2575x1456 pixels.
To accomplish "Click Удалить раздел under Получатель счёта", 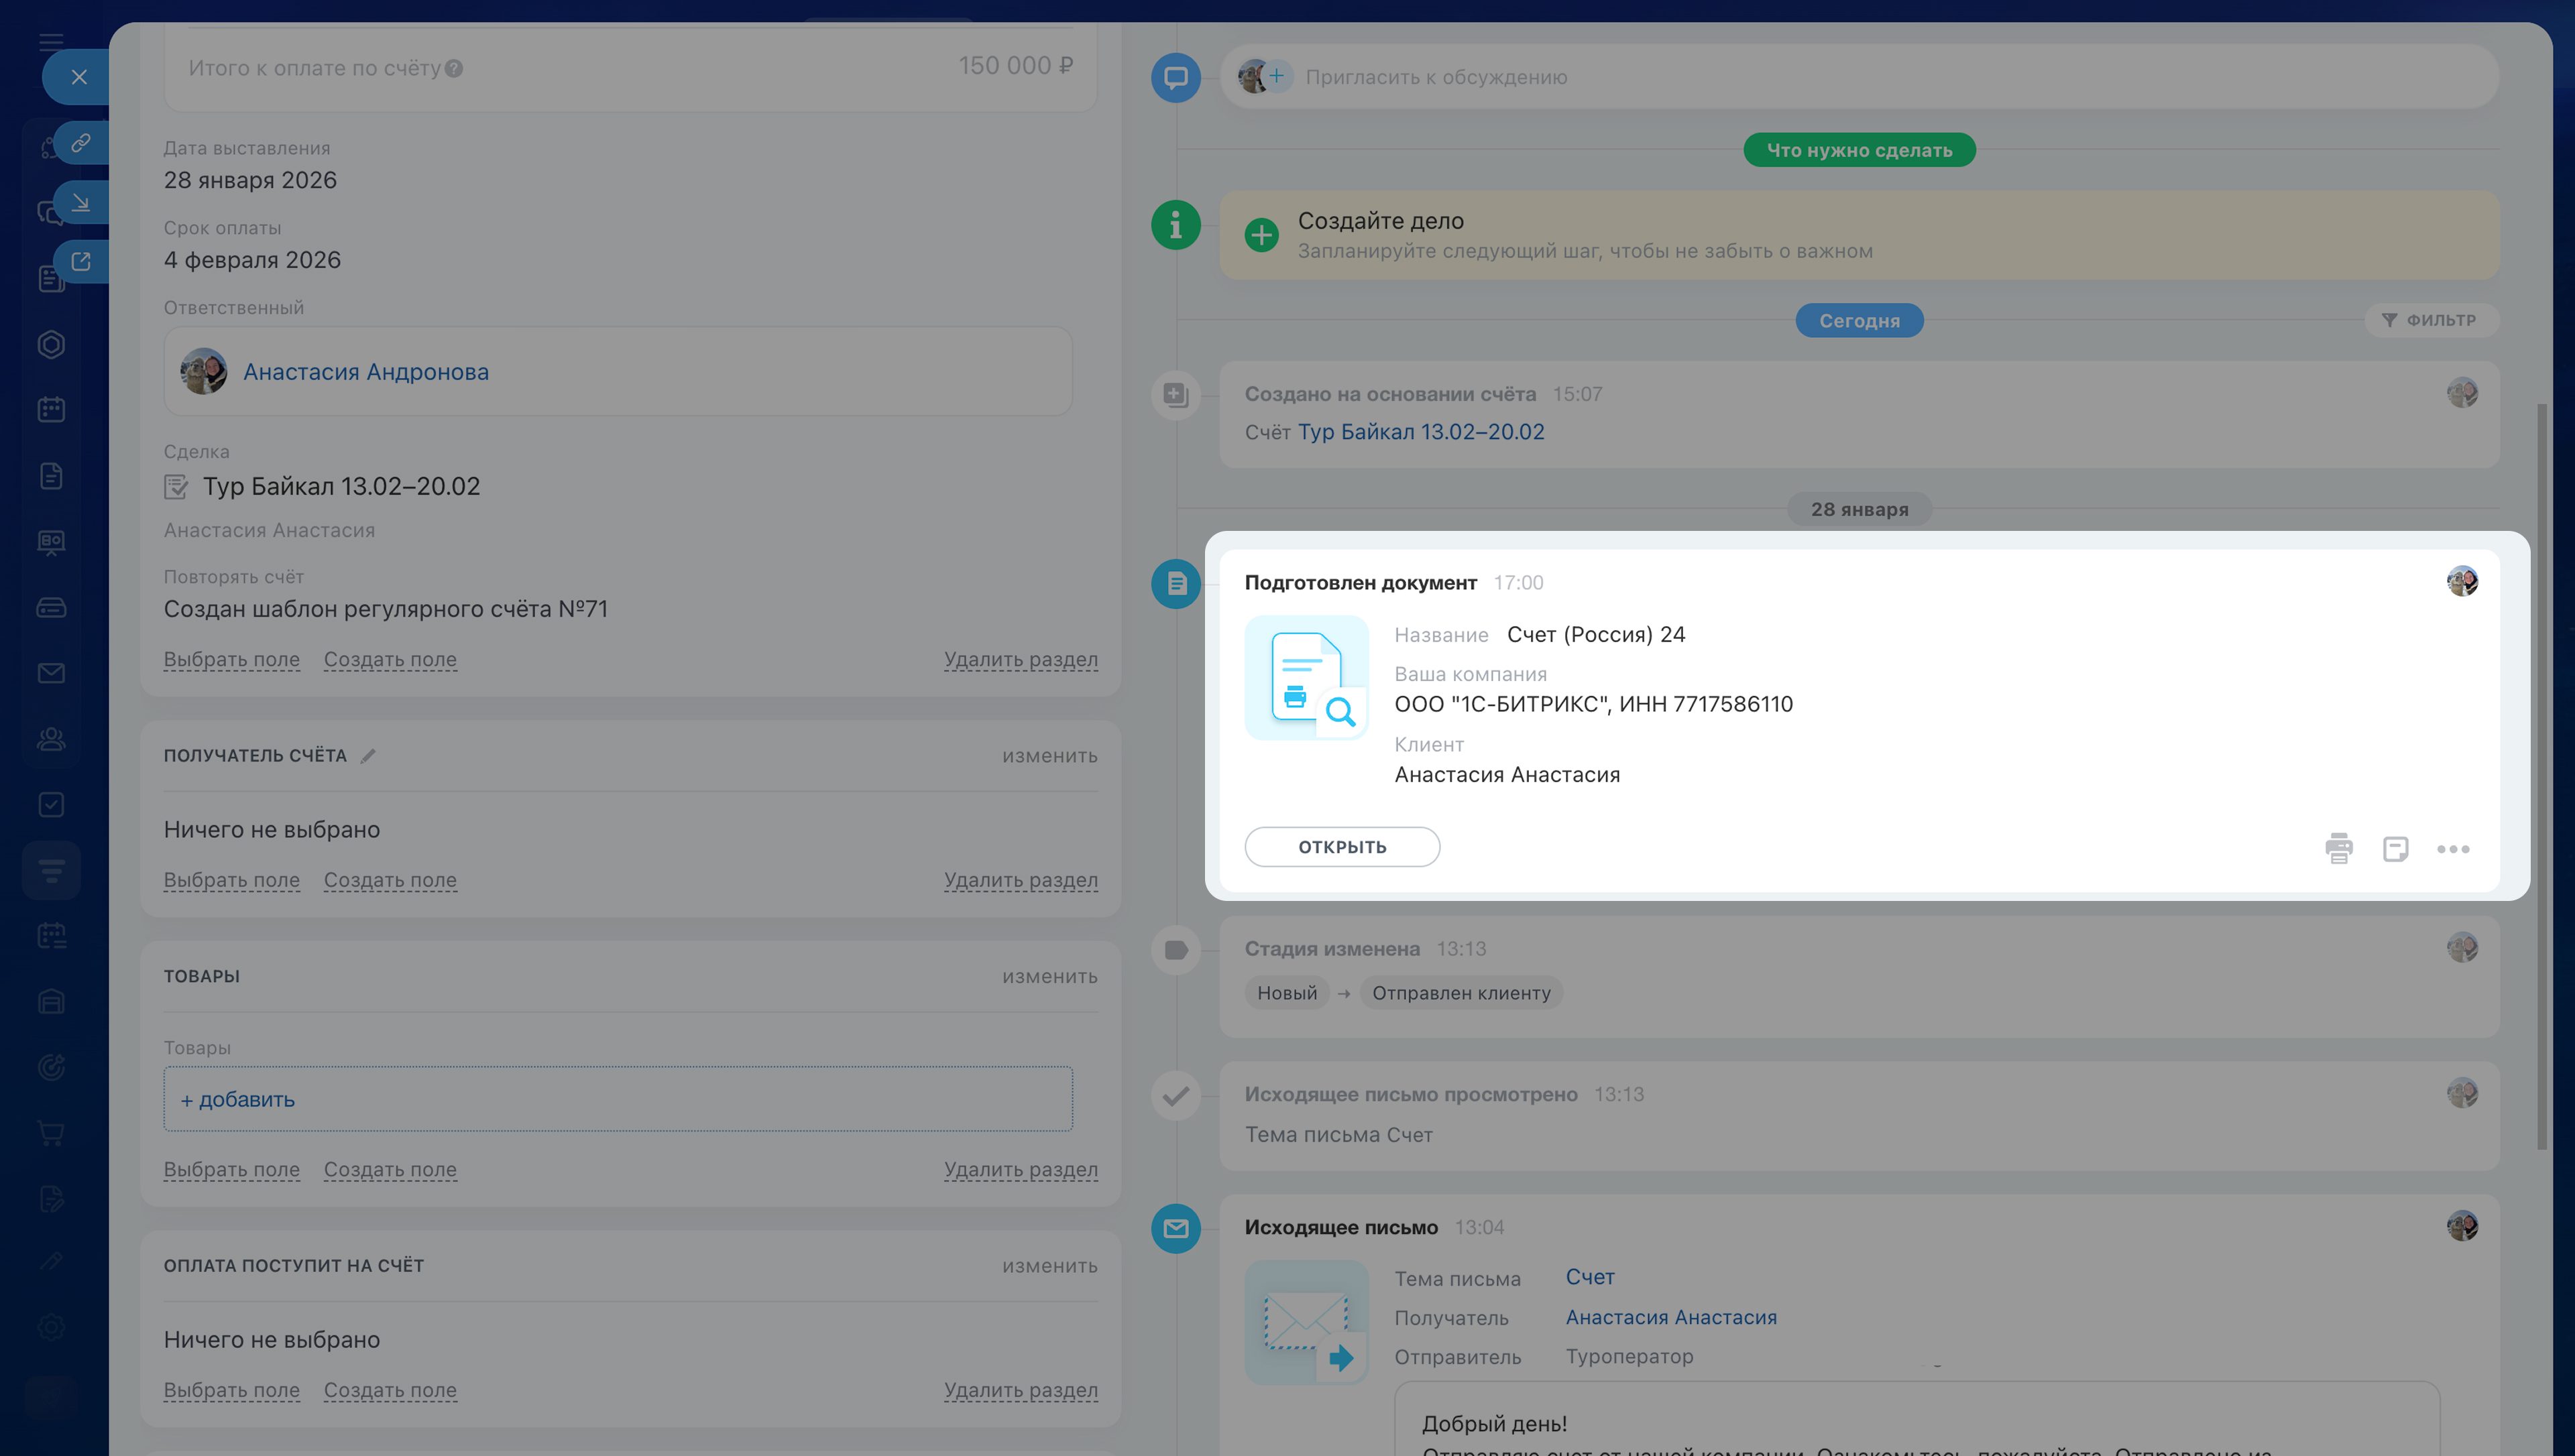I will coord(1020,880).
